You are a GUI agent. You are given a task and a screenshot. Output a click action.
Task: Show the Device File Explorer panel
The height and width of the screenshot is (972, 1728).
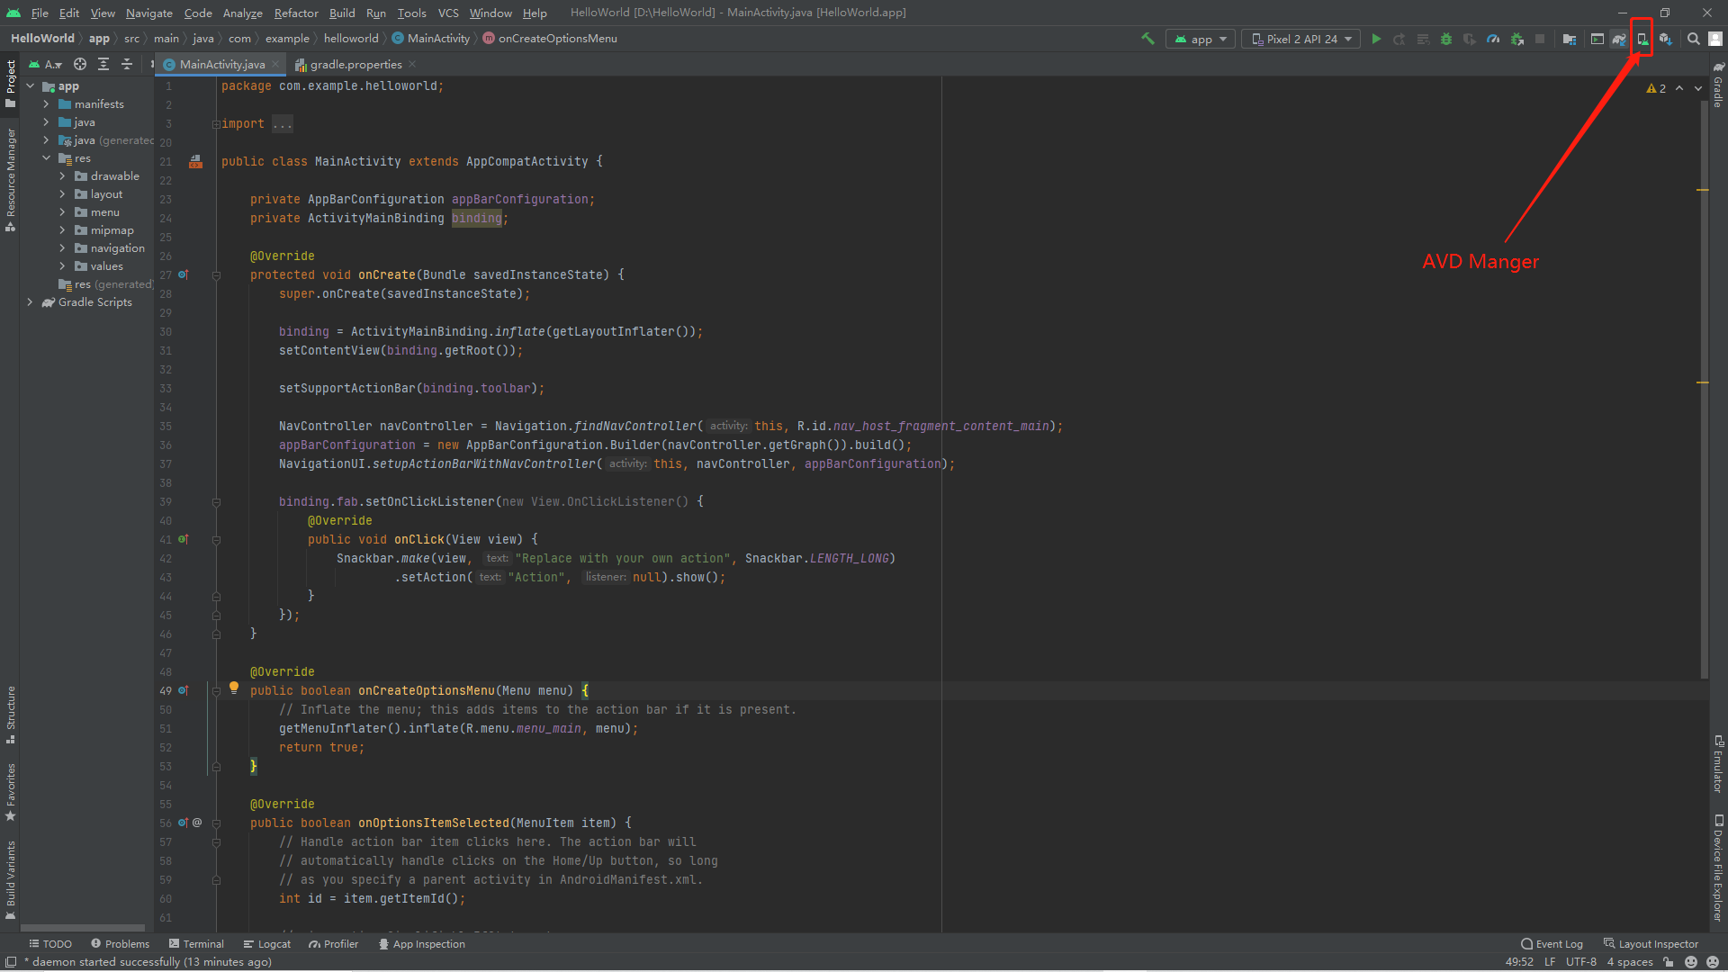pyautogui.click(x=1717, y=868)
